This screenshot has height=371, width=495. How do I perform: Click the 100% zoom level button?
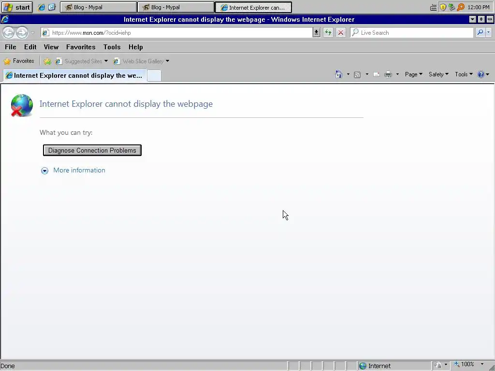coord(464,365)
